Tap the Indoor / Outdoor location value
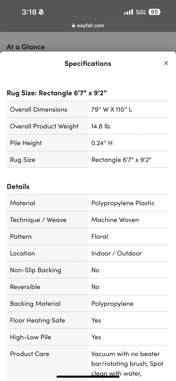 point(116,253)
